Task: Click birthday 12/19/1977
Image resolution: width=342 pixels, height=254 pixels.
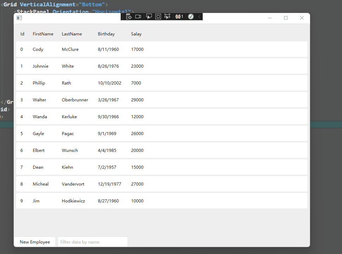Action: (x=110, y=184)
